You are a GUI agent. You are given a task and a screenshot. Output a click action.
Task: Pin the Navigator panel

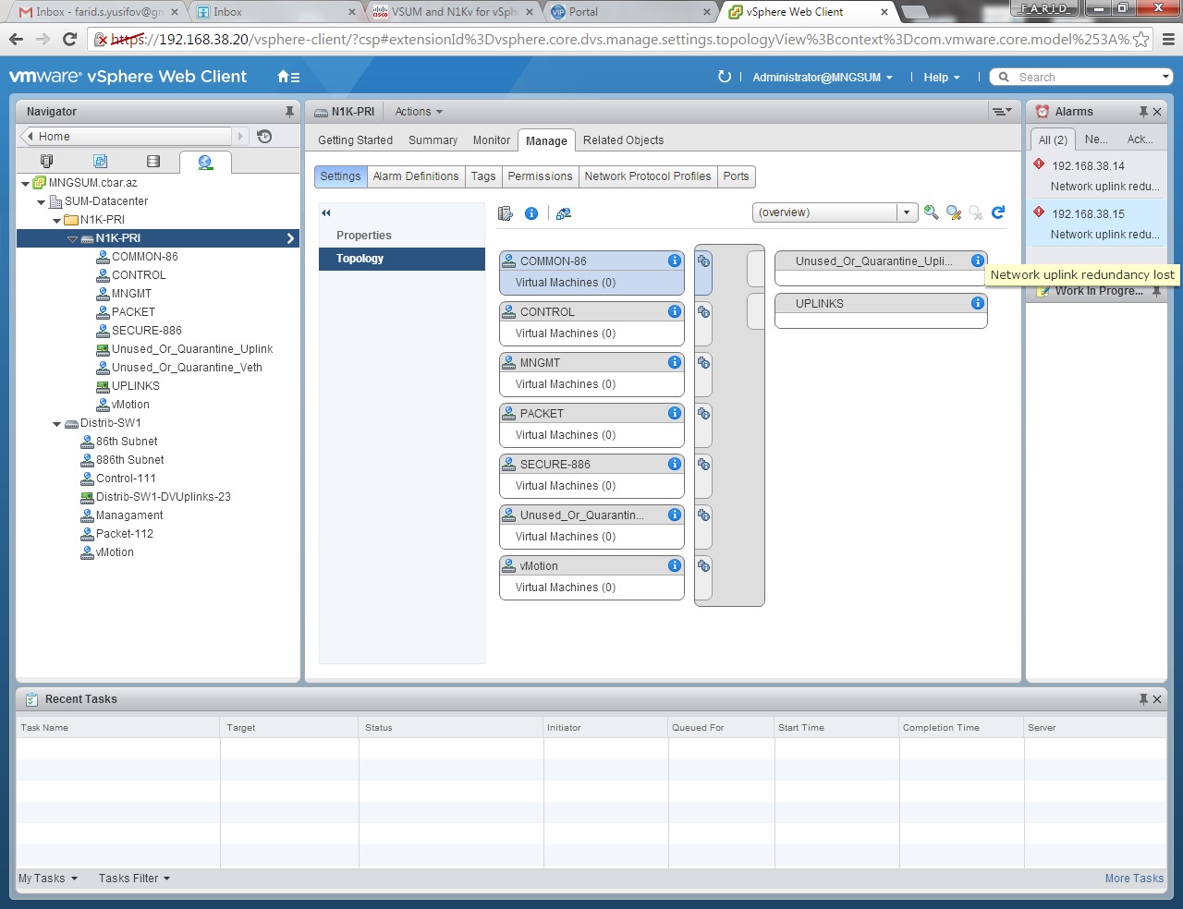(289, 112)
